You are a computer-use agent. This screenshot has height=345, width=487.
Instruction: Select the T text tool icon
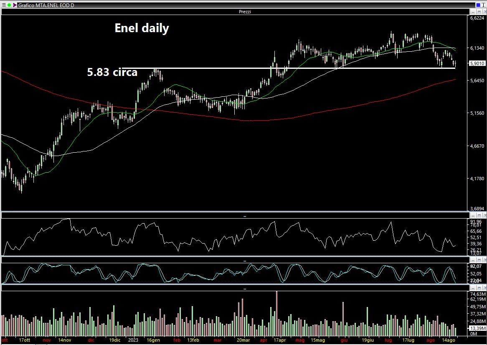click(484, 5)
